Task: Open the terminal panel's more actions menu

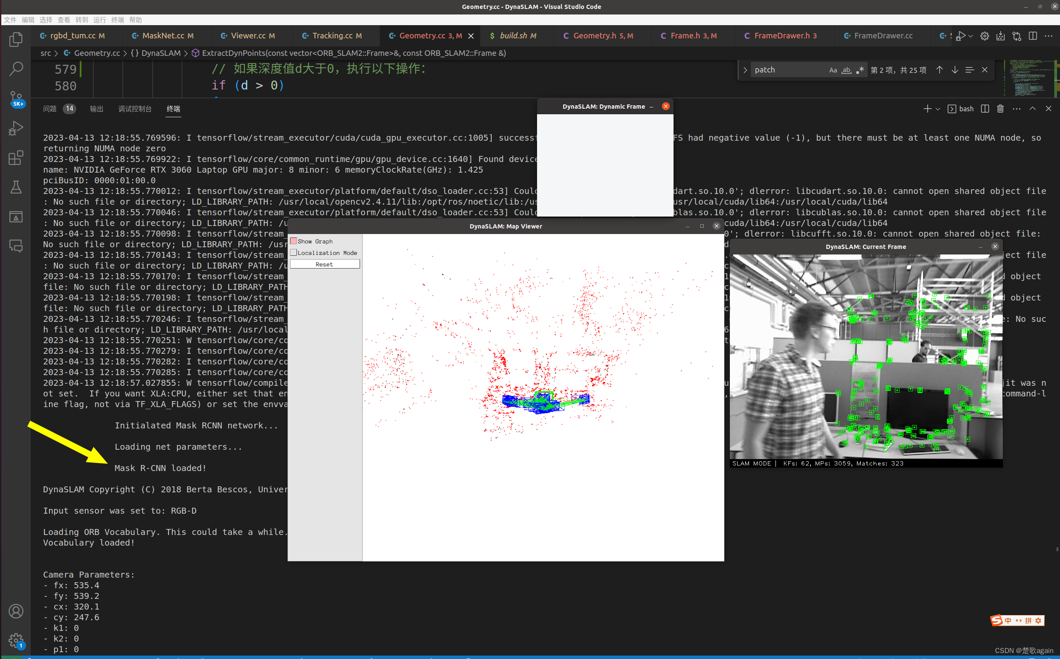Action: pos(1016,109)
